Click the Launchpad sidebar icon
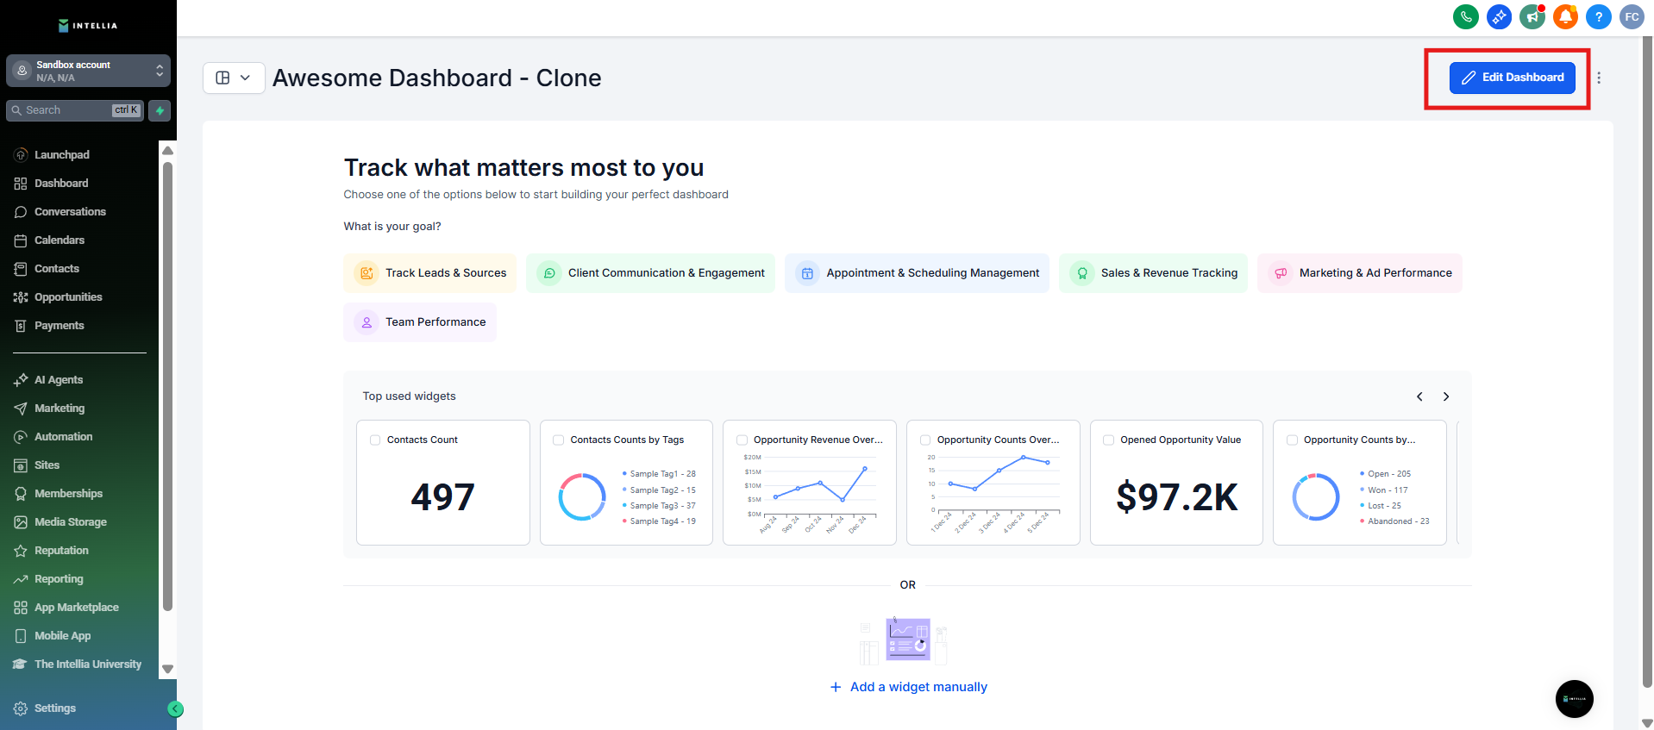Screen dimensions: 1654x730 coord(21,155)
